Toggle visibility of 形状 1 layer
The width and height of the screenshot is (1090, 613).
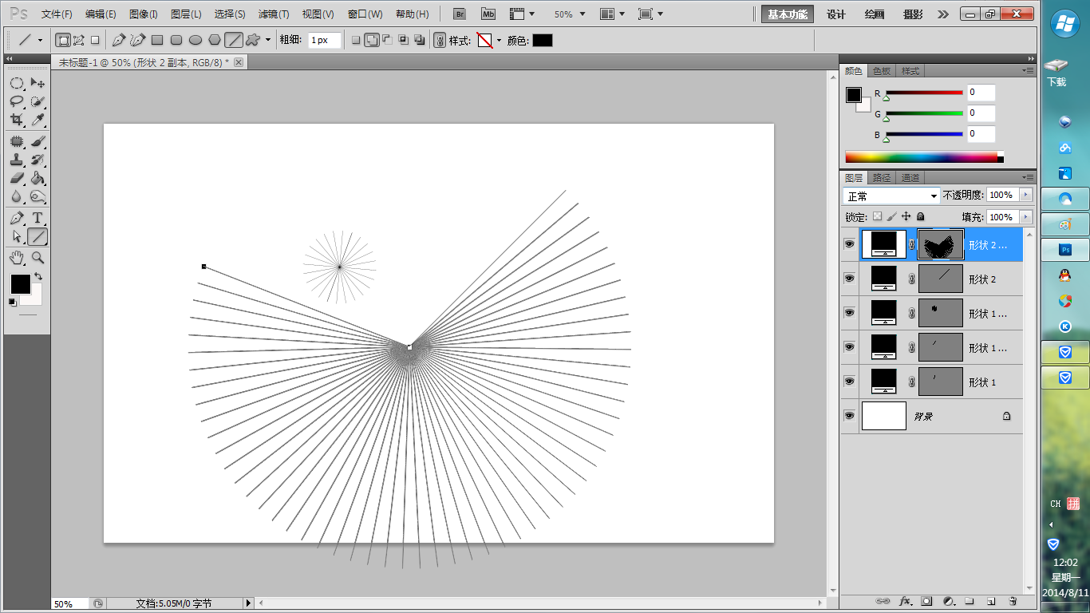point(849,382)
